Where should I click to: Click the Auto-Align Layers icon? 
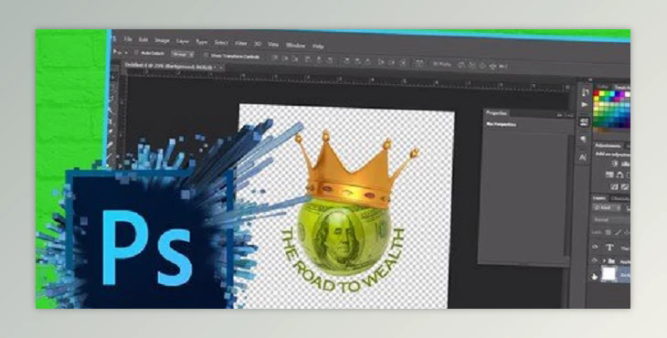pyautogui.click(x=419, y=63)
